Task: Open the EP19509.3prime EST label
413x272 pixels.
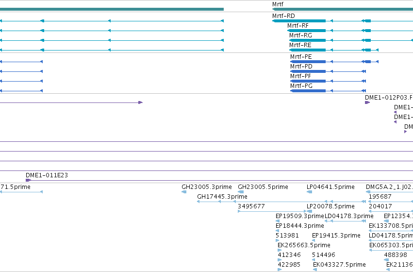Action: [x=300, y=216]
